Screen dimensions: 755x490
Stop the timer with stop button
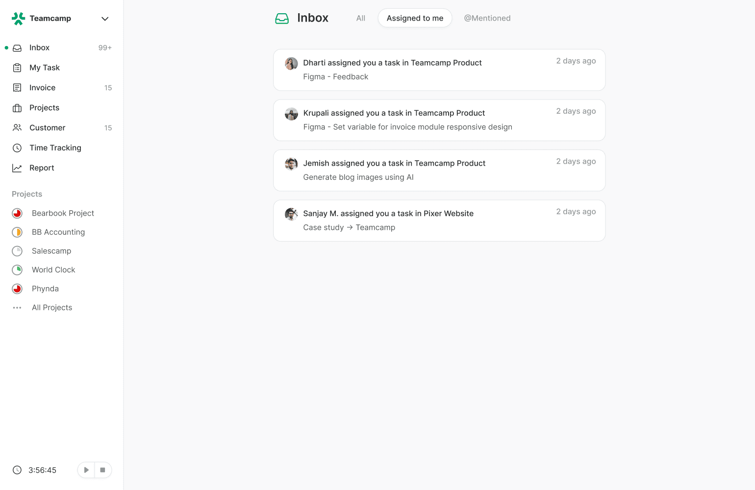102,470
